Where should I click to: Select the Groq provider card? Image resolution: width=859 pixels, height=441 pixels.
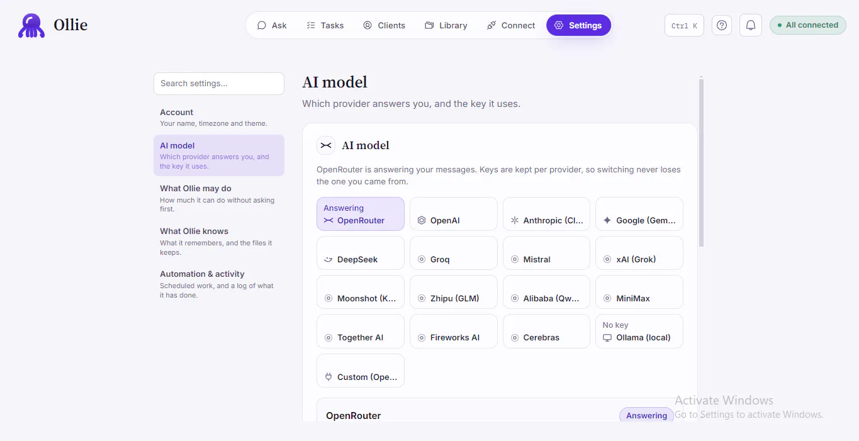[454, 253]
